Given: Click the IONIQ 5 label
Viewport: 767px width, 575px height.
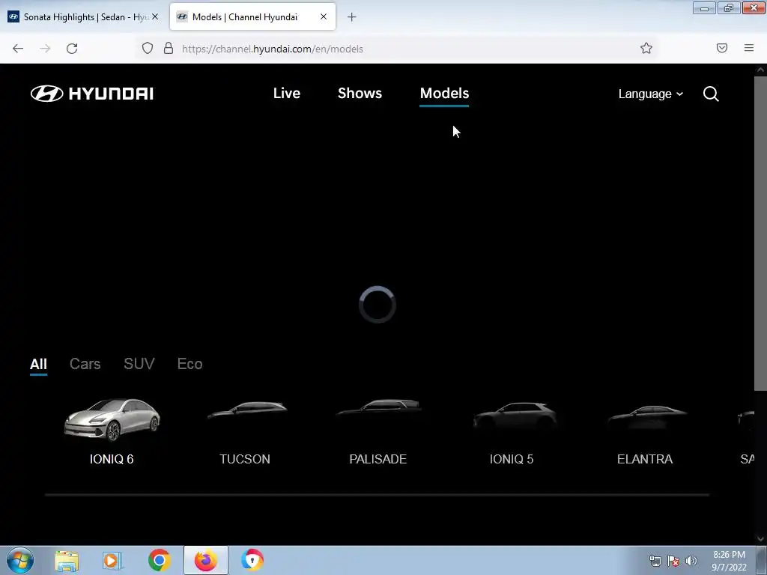Looking at the screenshot, I should pyautogui.click(x=512, y=459).
